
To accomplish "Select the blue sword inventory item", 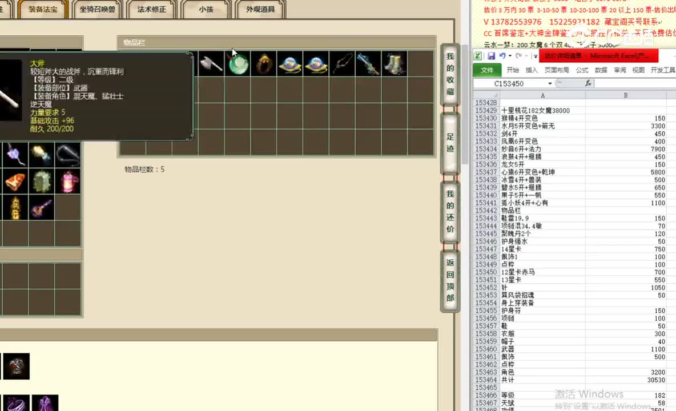I will (368, 64).
